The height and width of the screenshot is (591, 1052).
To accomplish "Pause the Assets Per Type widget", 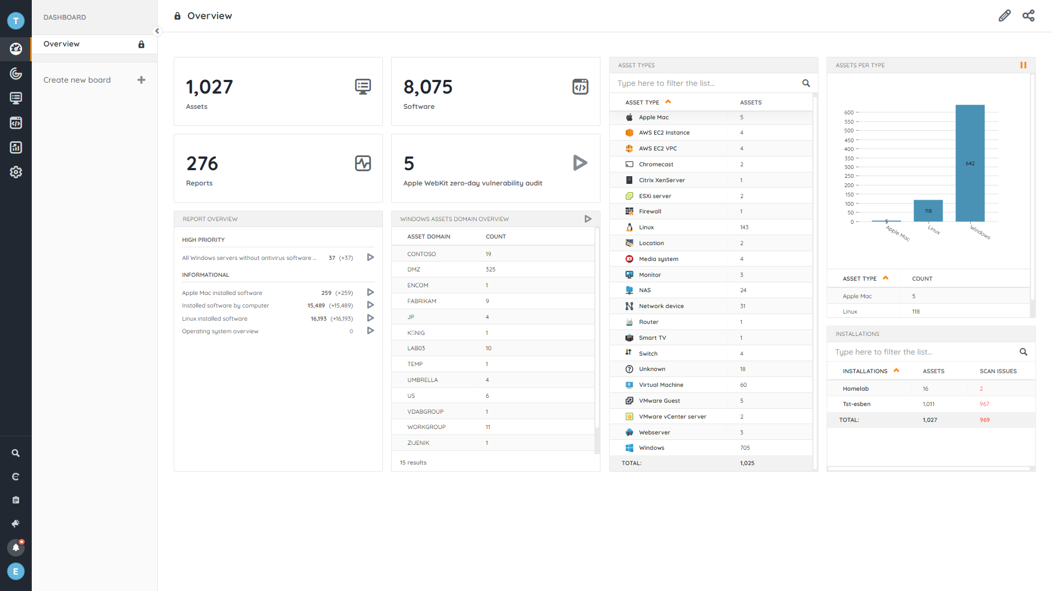I will pyautogui.click(x=1023, y=65).
